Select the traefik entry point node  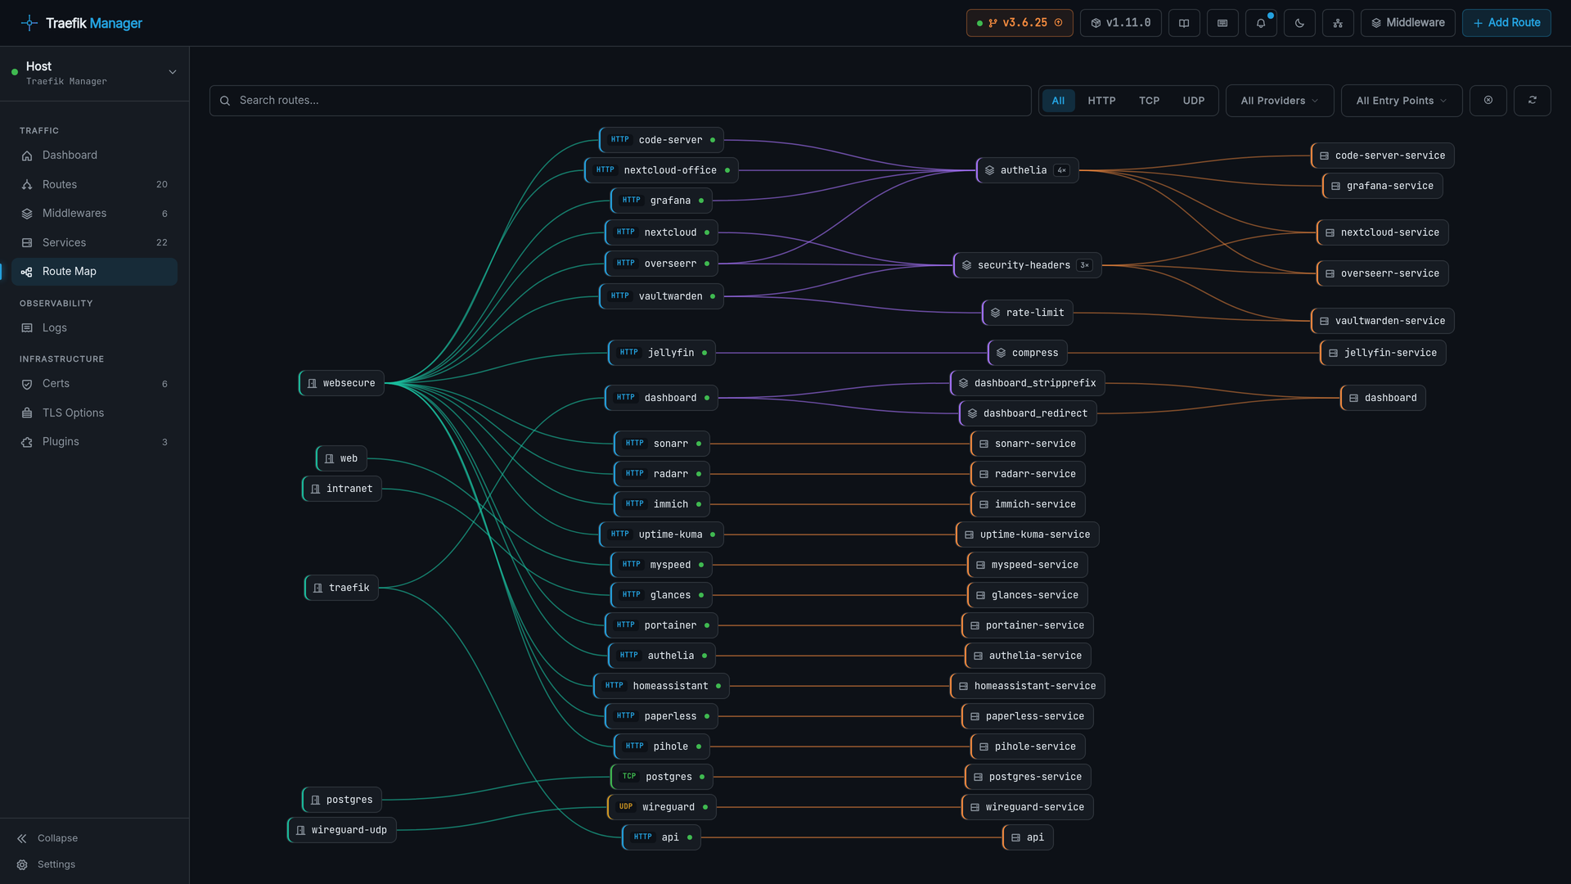point(341,588)
